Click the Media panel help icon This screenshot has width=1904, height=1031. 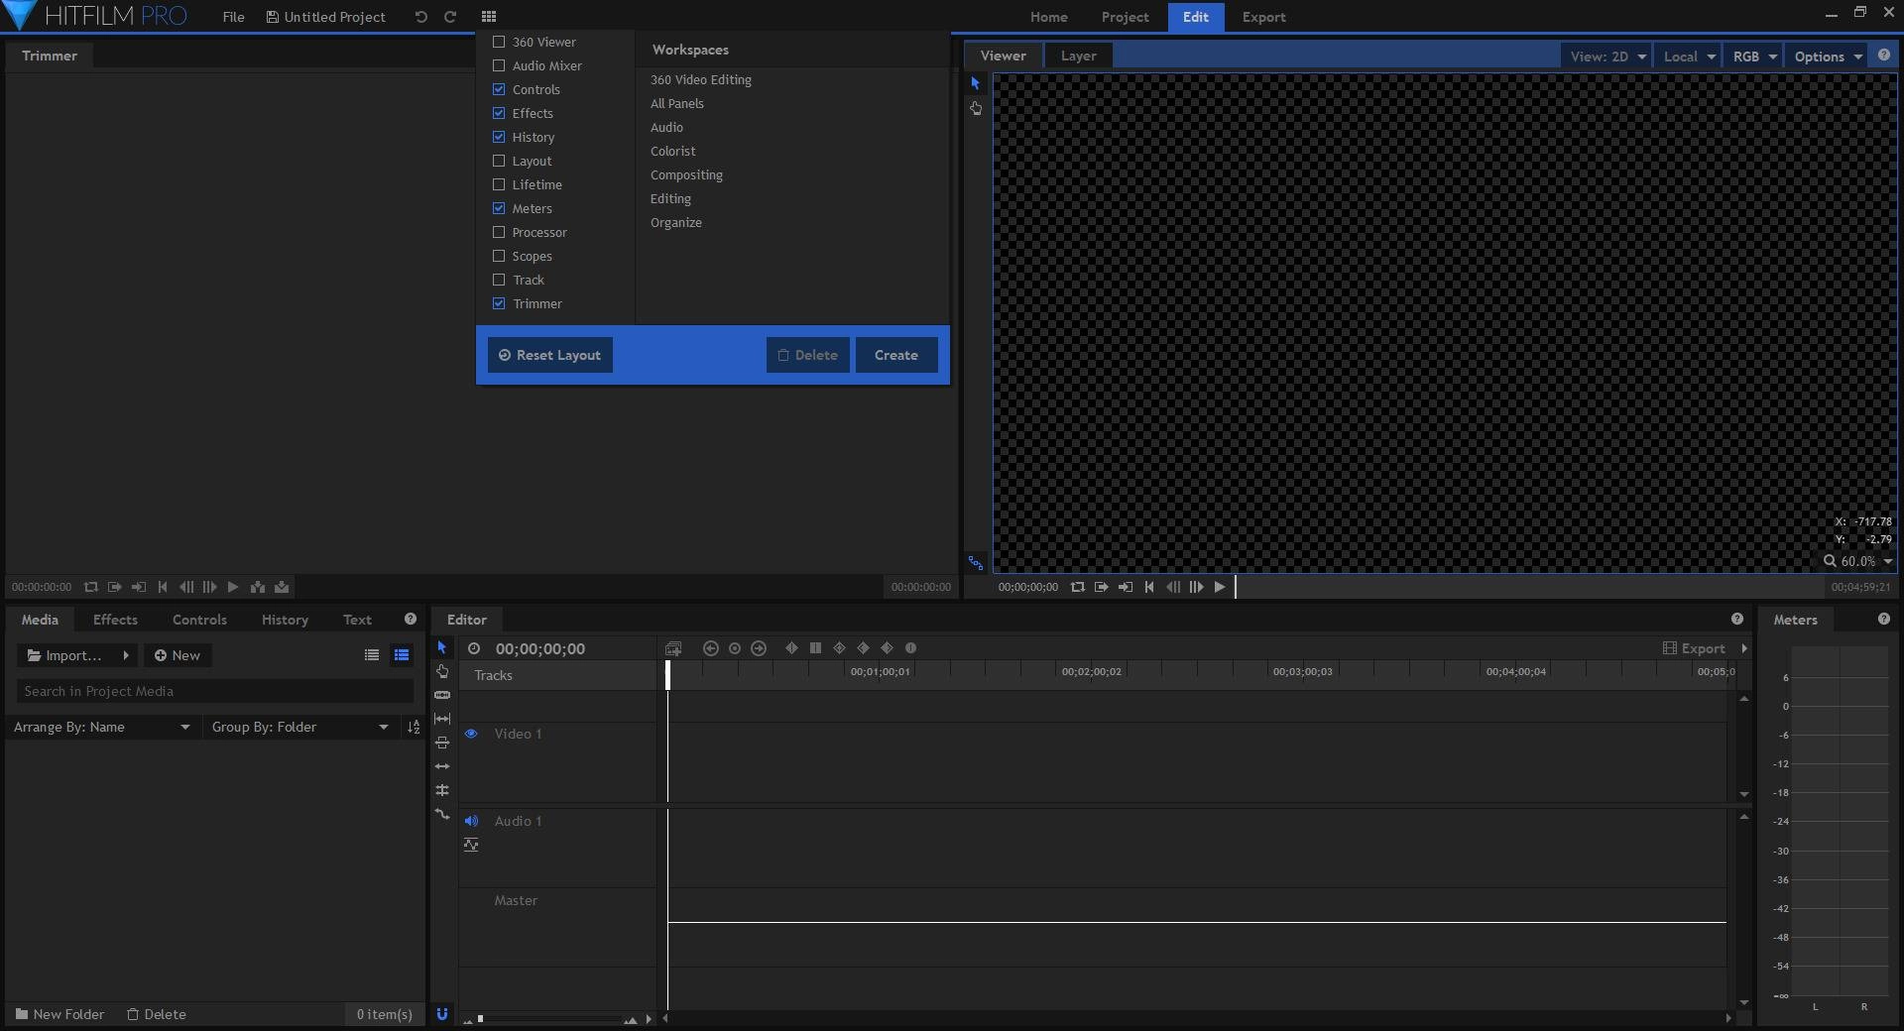[x=411, y=619]
